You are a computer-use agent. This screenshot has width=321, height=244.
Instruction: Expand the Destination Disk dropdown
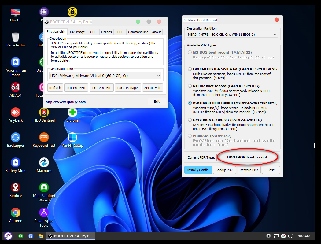pyautogui.click(x=158, y=76)
